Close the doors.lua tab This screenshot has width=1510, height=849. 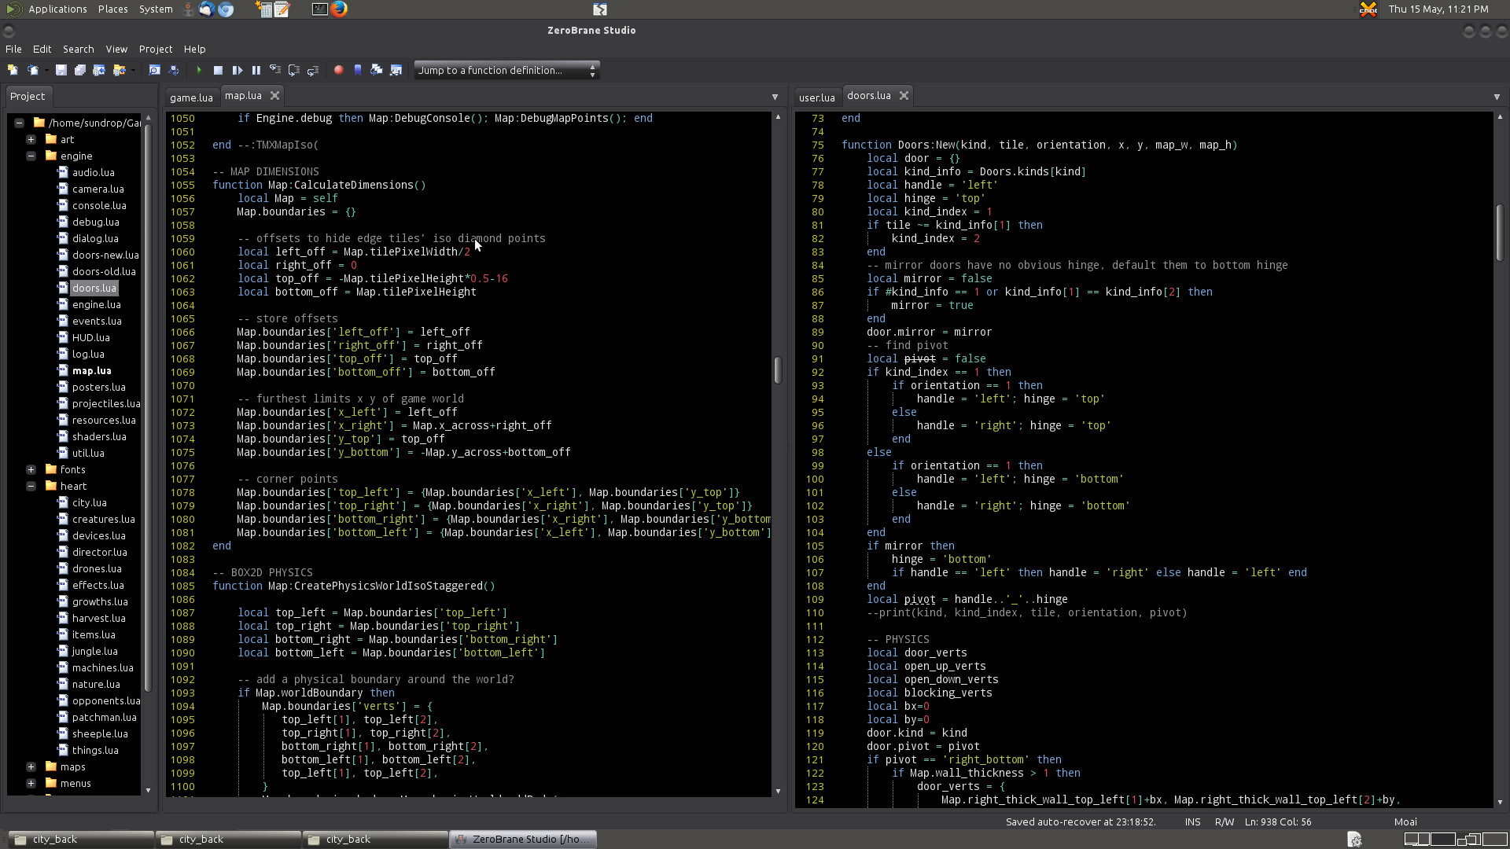[x=904, y=96]
